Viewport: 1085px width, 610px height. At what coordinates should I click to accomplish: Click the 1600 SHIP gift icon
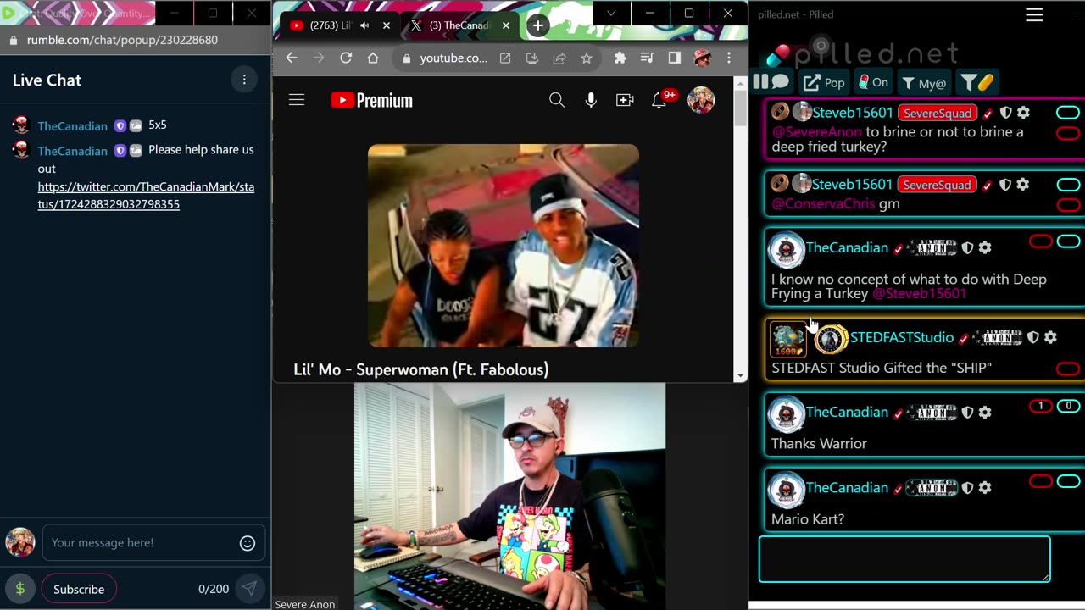[787, 339]
